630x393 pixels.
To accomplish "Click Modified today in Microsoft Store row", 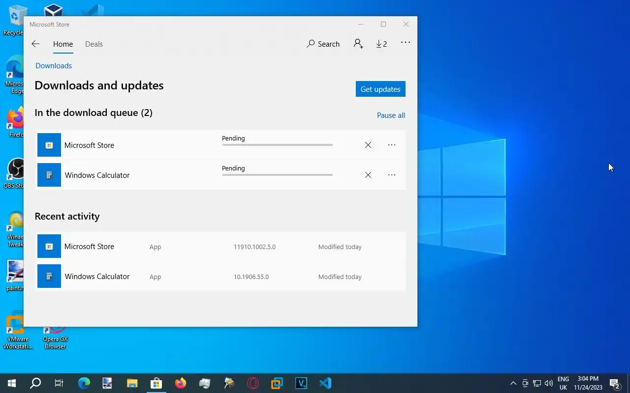I will click(340, 247).
